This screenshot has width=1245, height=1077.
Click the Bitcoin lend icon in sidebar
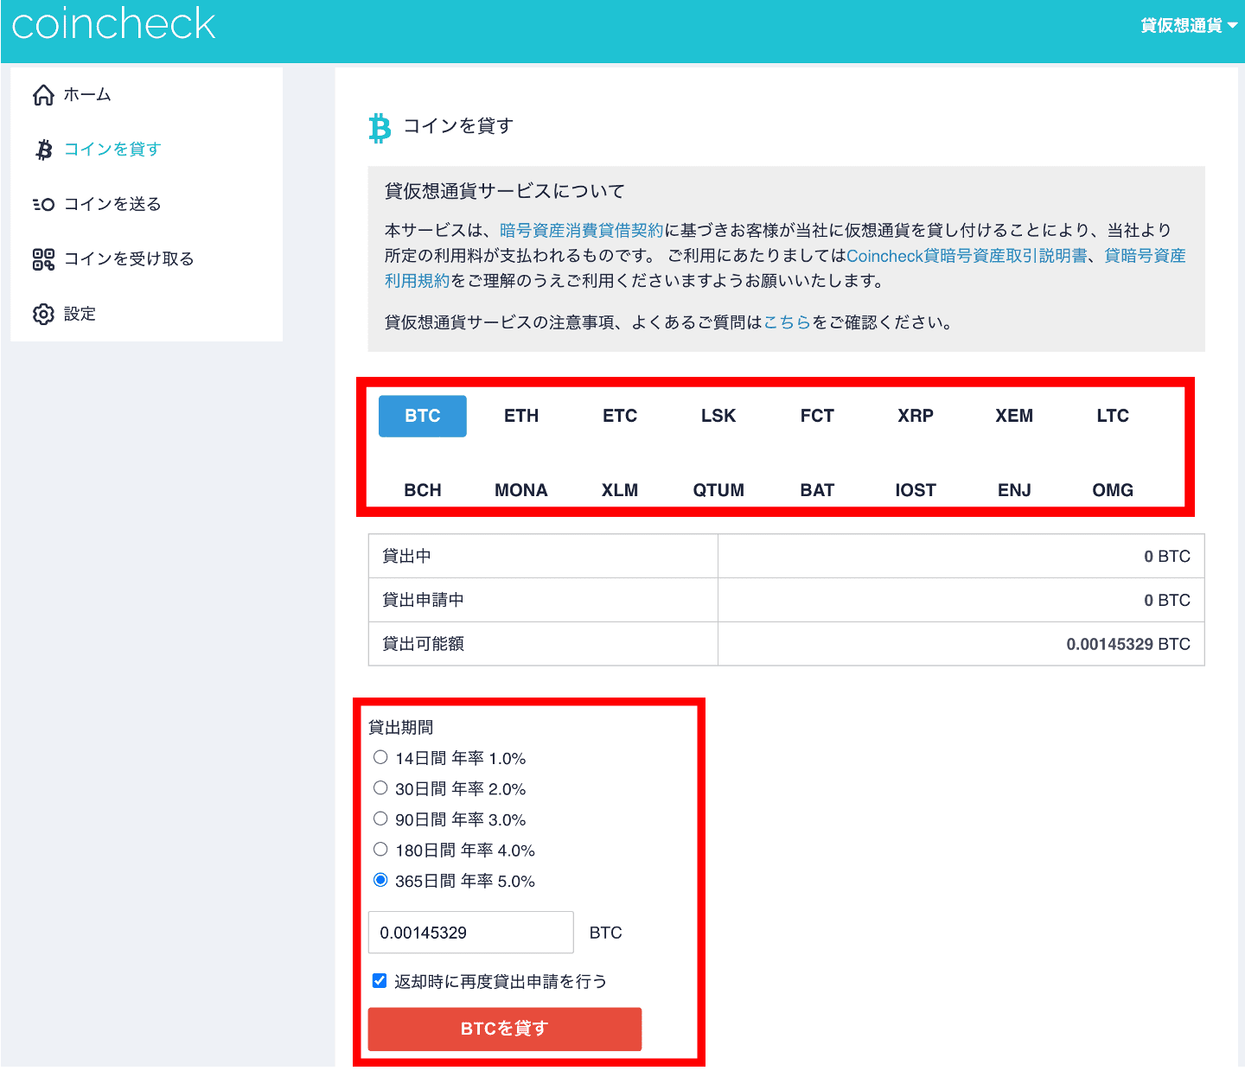point(43,150)
